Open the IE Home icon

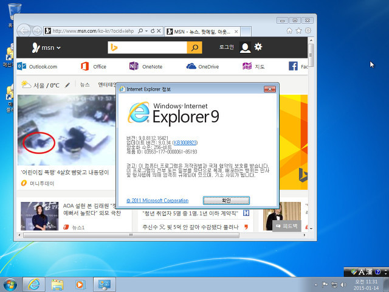(x=289, y=30)
